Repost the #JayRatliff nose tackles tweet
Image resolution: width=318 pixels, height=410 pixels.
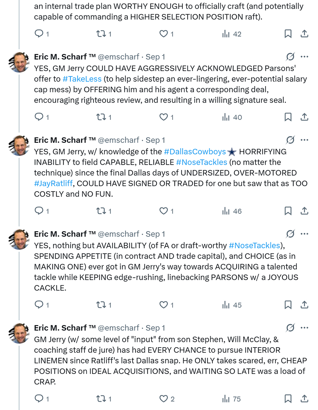pos(101,211)
